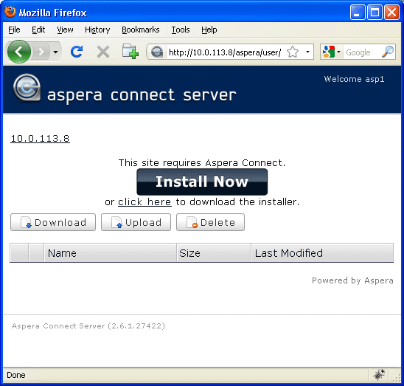Close the Mozilla Firefox window

tap(391, 12)
